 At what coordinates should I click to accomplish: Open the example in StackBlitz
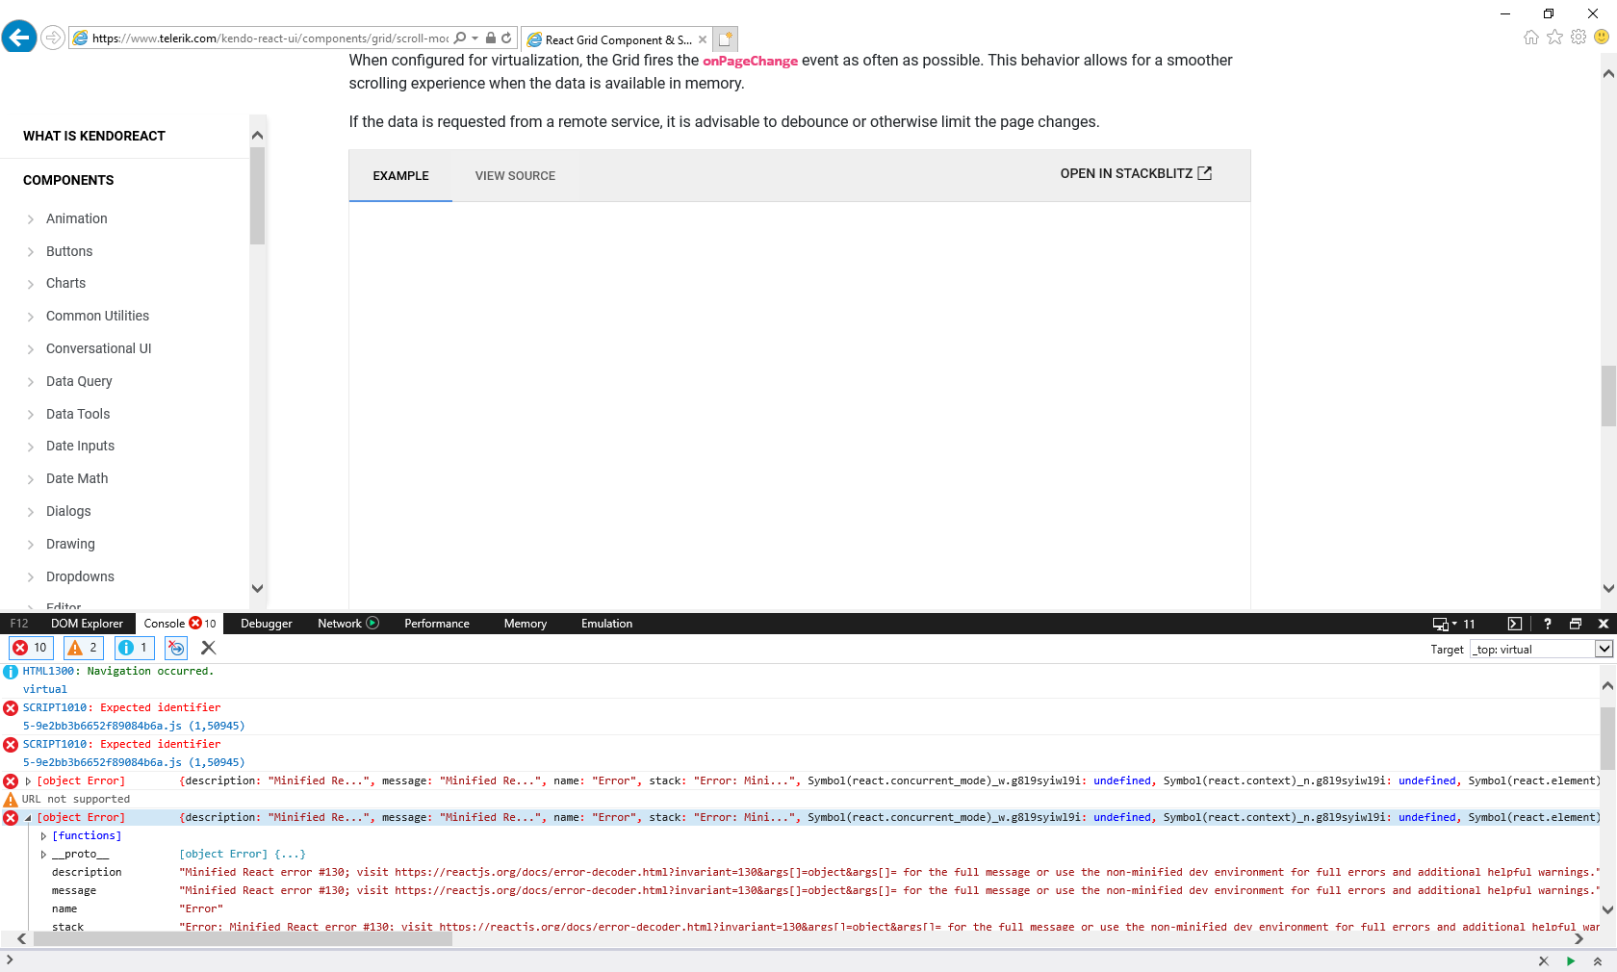(x=1136, y=173)
